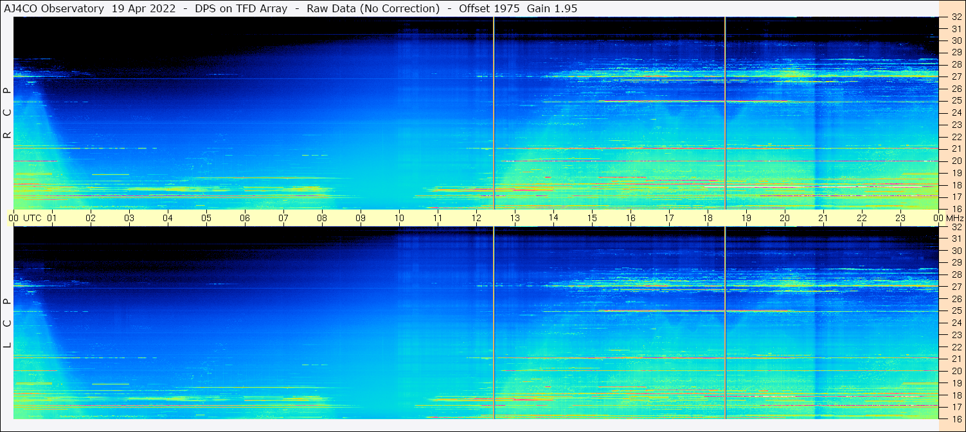Click the "Raw Data (No Correction)" label
Viewport: 966px width, 432px height.
[373, 9]
